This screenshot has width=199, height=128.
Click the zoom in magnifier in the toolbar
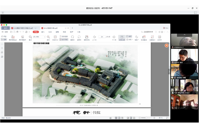48,37
